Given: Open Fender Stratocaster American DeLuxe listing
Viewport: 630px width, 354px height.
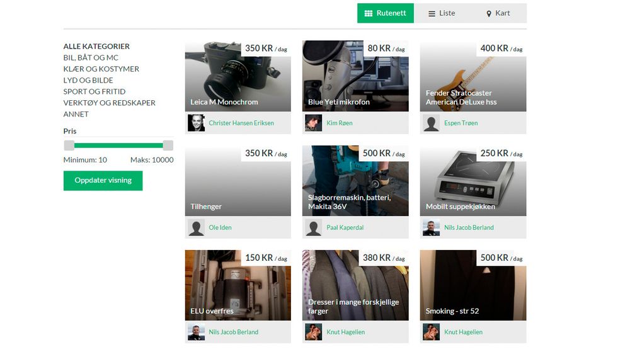Looking at the screenshot, I should click(x=473, y=76).
